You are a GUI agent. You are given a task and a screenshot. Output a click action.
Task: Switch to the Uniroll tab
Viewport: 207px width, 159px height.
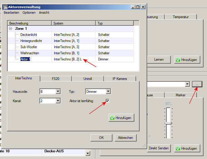point(88,78)
